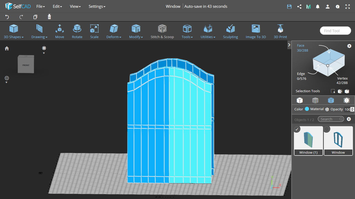Switch to solid view mode cube
The height and width of the screenshot is (199, 355).
[x=300, y=100]
